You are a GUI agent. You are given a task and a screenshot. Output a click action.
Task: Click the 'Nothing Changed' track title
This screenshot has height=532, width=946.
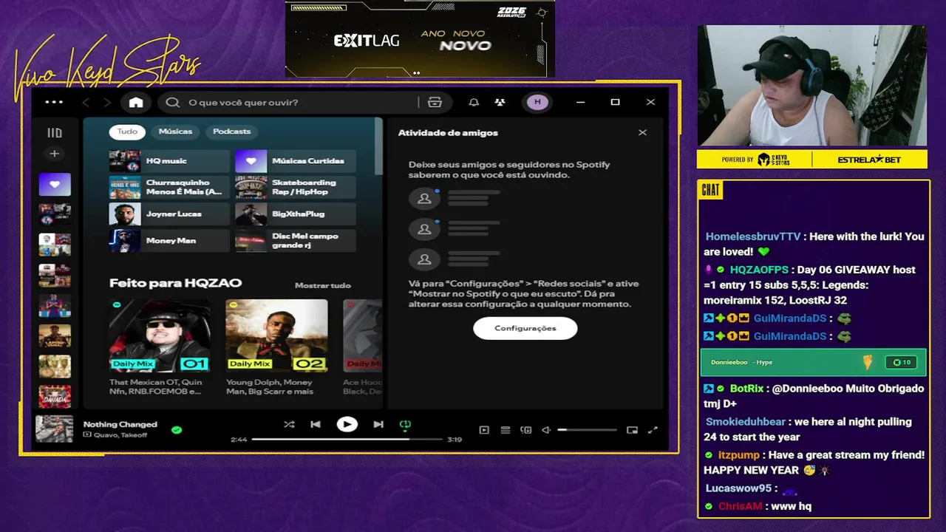[x=120, y=424]
